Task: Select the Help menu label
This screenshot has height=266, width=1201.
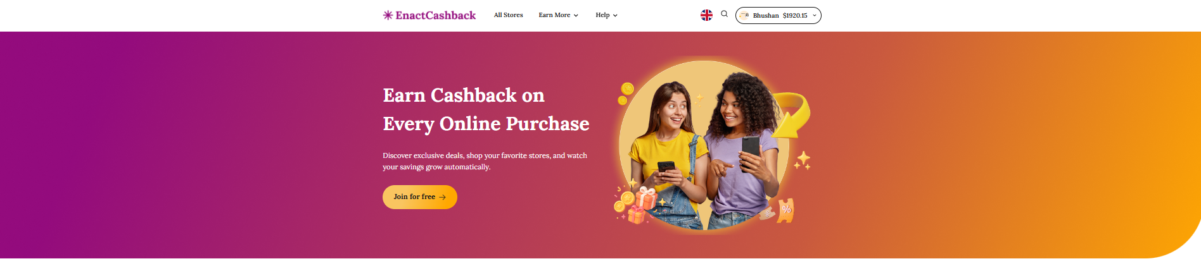Action: coord(602,15)
